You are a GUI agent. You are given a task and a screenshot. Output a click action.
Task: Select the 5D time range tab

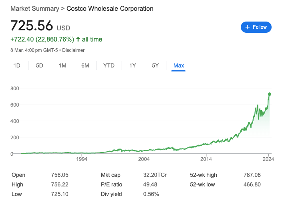[x=40, y=65]
